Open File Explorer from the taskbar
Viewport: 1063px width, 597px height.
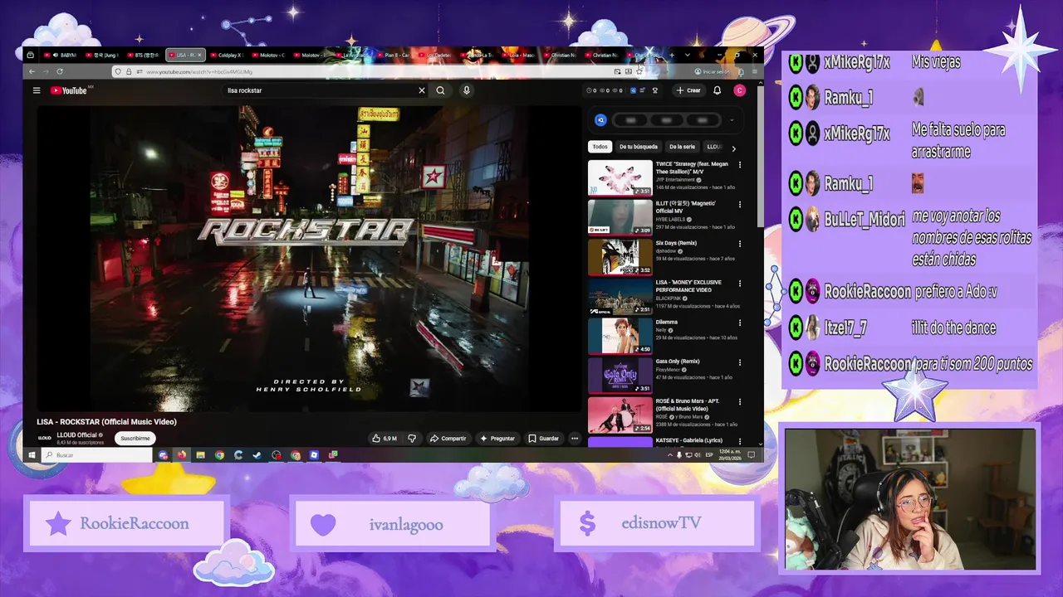(x=200, y=455)
